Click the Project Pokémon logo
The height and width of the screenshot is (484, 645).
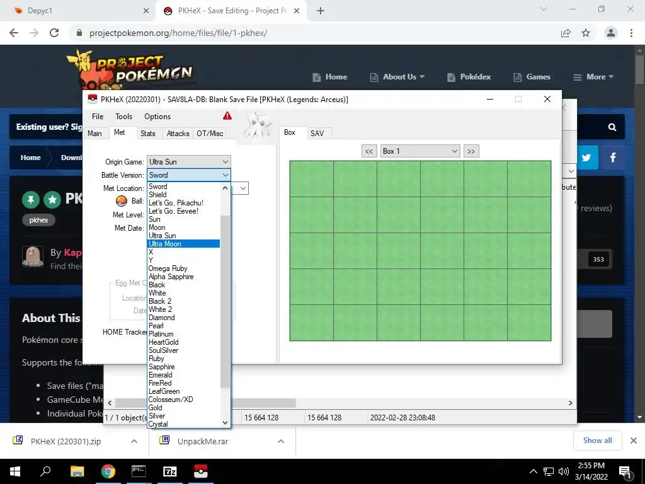131,69
